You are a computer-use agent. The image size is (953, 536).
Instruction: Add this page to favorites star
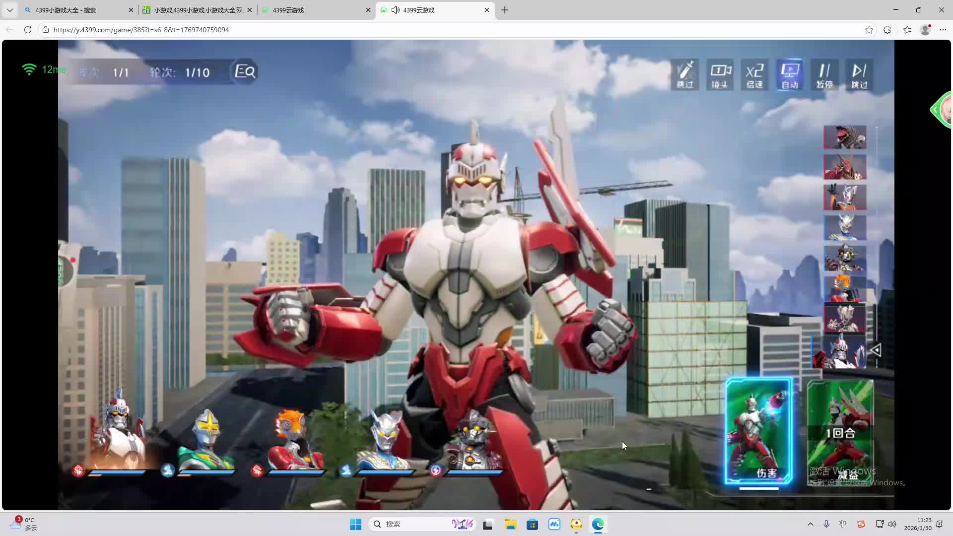[x=869, y=30]
